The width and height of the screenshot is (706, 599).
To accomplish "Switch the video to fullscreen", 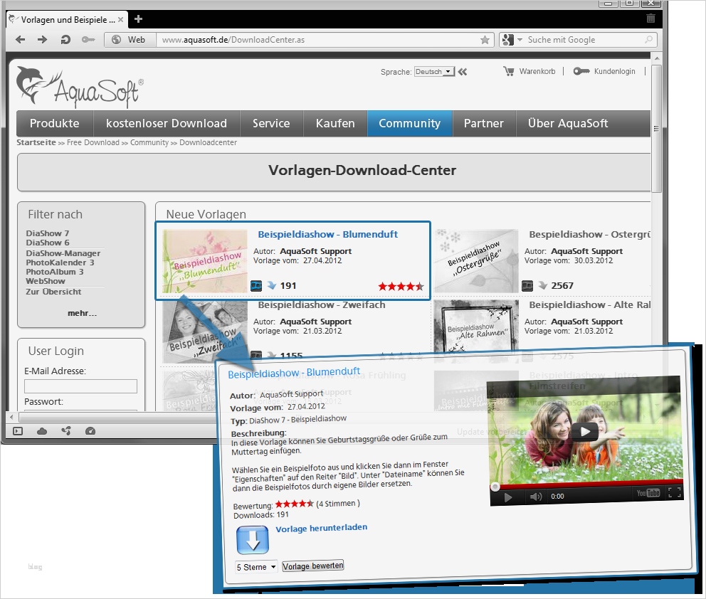I will pyautogui.click(x=675, y=492).
